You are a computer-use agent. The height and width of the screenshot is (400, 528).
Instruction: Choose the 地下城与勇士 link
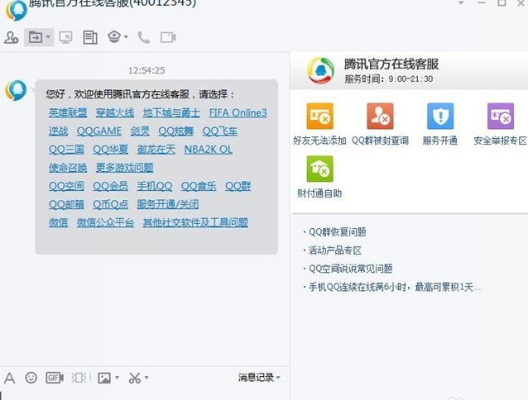[171, 112]
